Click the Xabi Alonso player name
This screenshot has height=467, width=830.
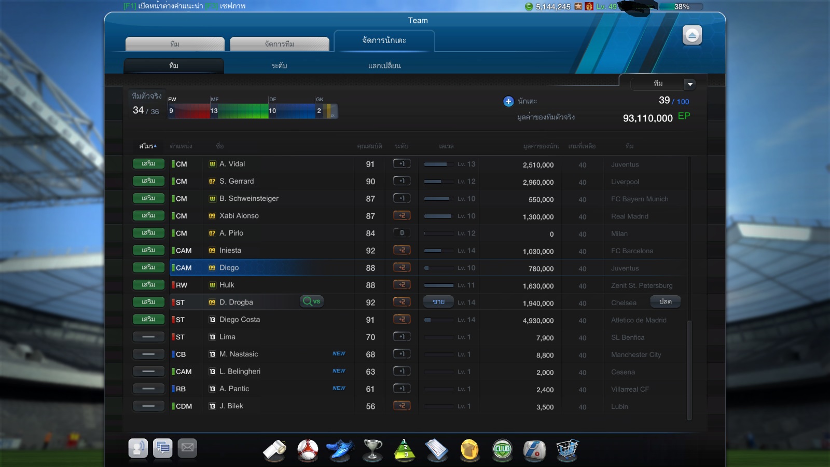point(239,216)
